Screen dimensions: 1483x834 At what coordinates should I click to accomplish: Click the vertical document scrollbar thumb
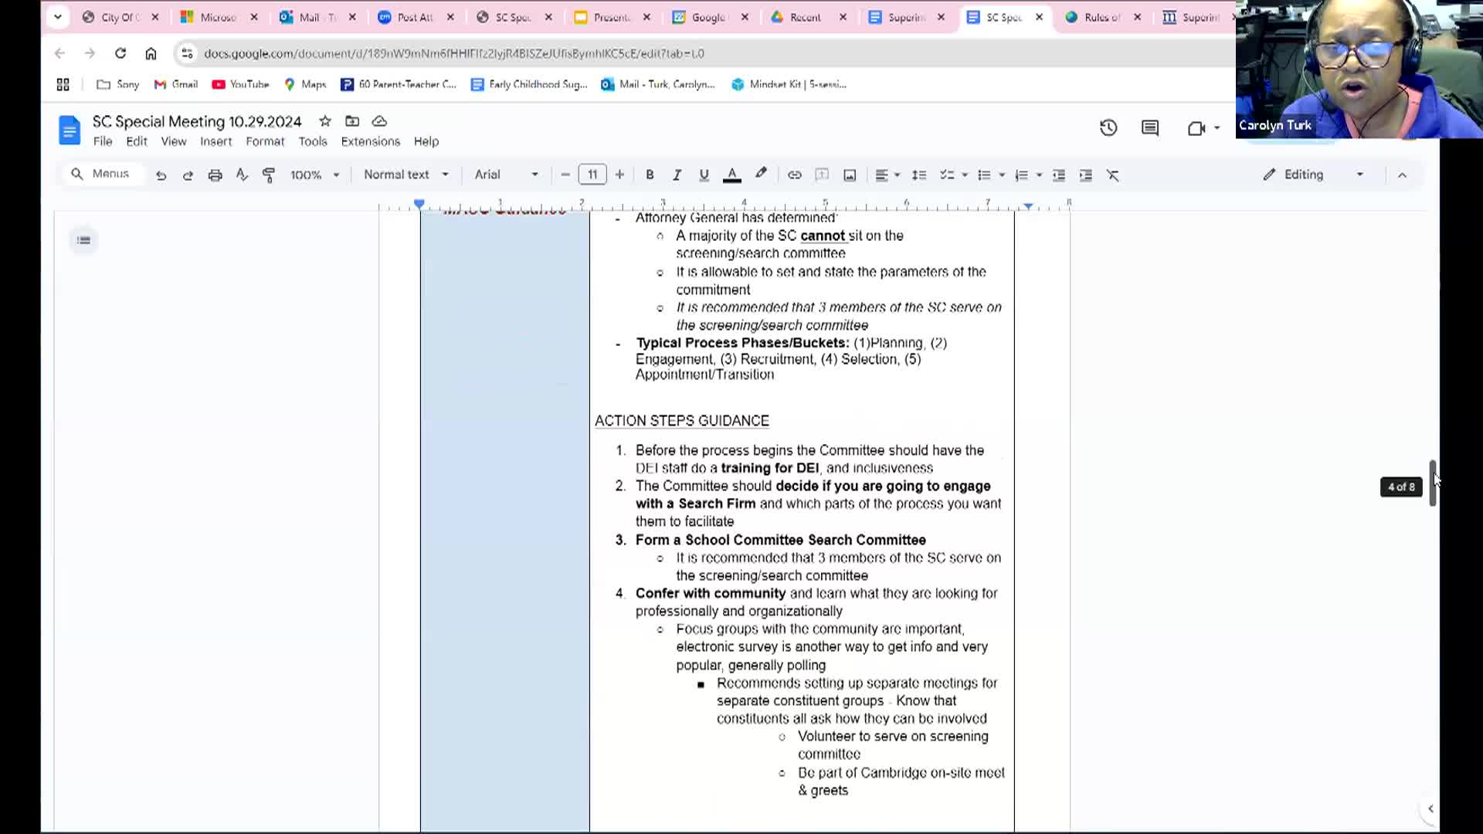point(1432,483)
